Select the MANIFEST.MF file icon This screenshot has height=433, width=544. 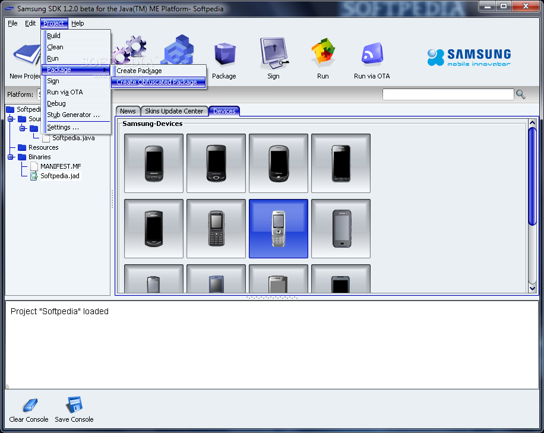34,166
